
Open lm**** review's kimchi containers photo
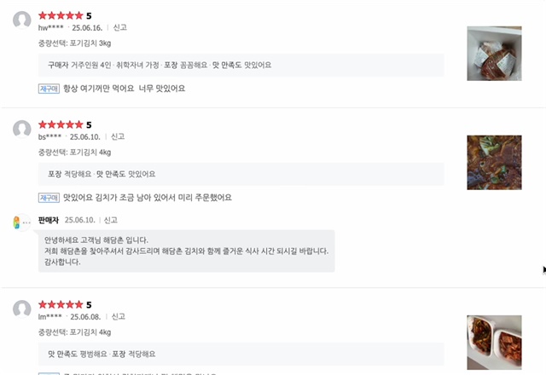[494, 343]
